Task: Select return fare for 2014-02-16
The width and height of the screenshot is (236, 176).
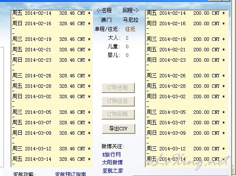Action: 186,23
